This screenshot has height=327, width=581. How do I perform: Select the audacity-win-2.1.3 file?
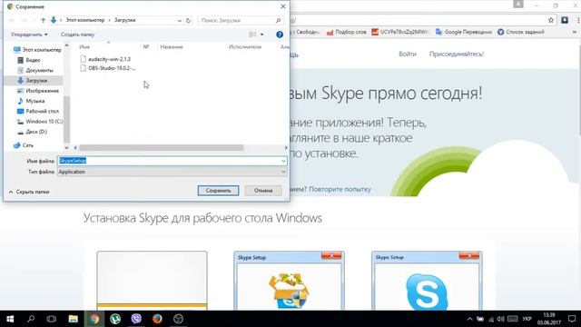(x=105, y=59)
